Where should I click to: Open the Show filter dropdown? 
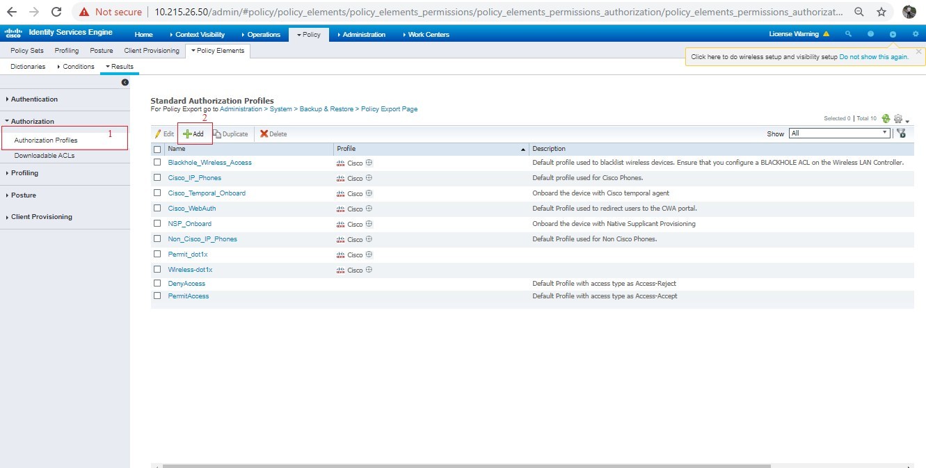click(x=840, y=133)
